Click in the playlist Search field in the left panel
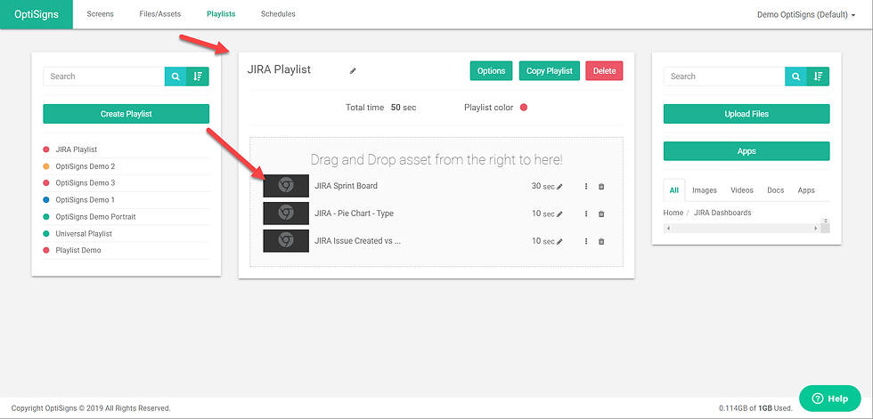The width and height of the screenshot is (873, 419). 103,77
